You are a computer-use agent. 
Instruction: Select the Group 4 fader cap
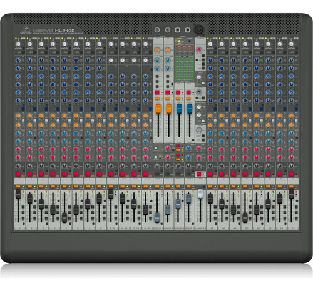click(188, 198)
